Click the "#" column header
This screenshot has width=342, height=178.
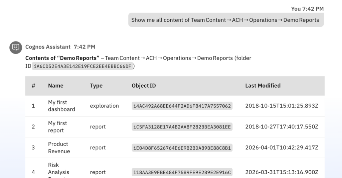coord(33,86)
